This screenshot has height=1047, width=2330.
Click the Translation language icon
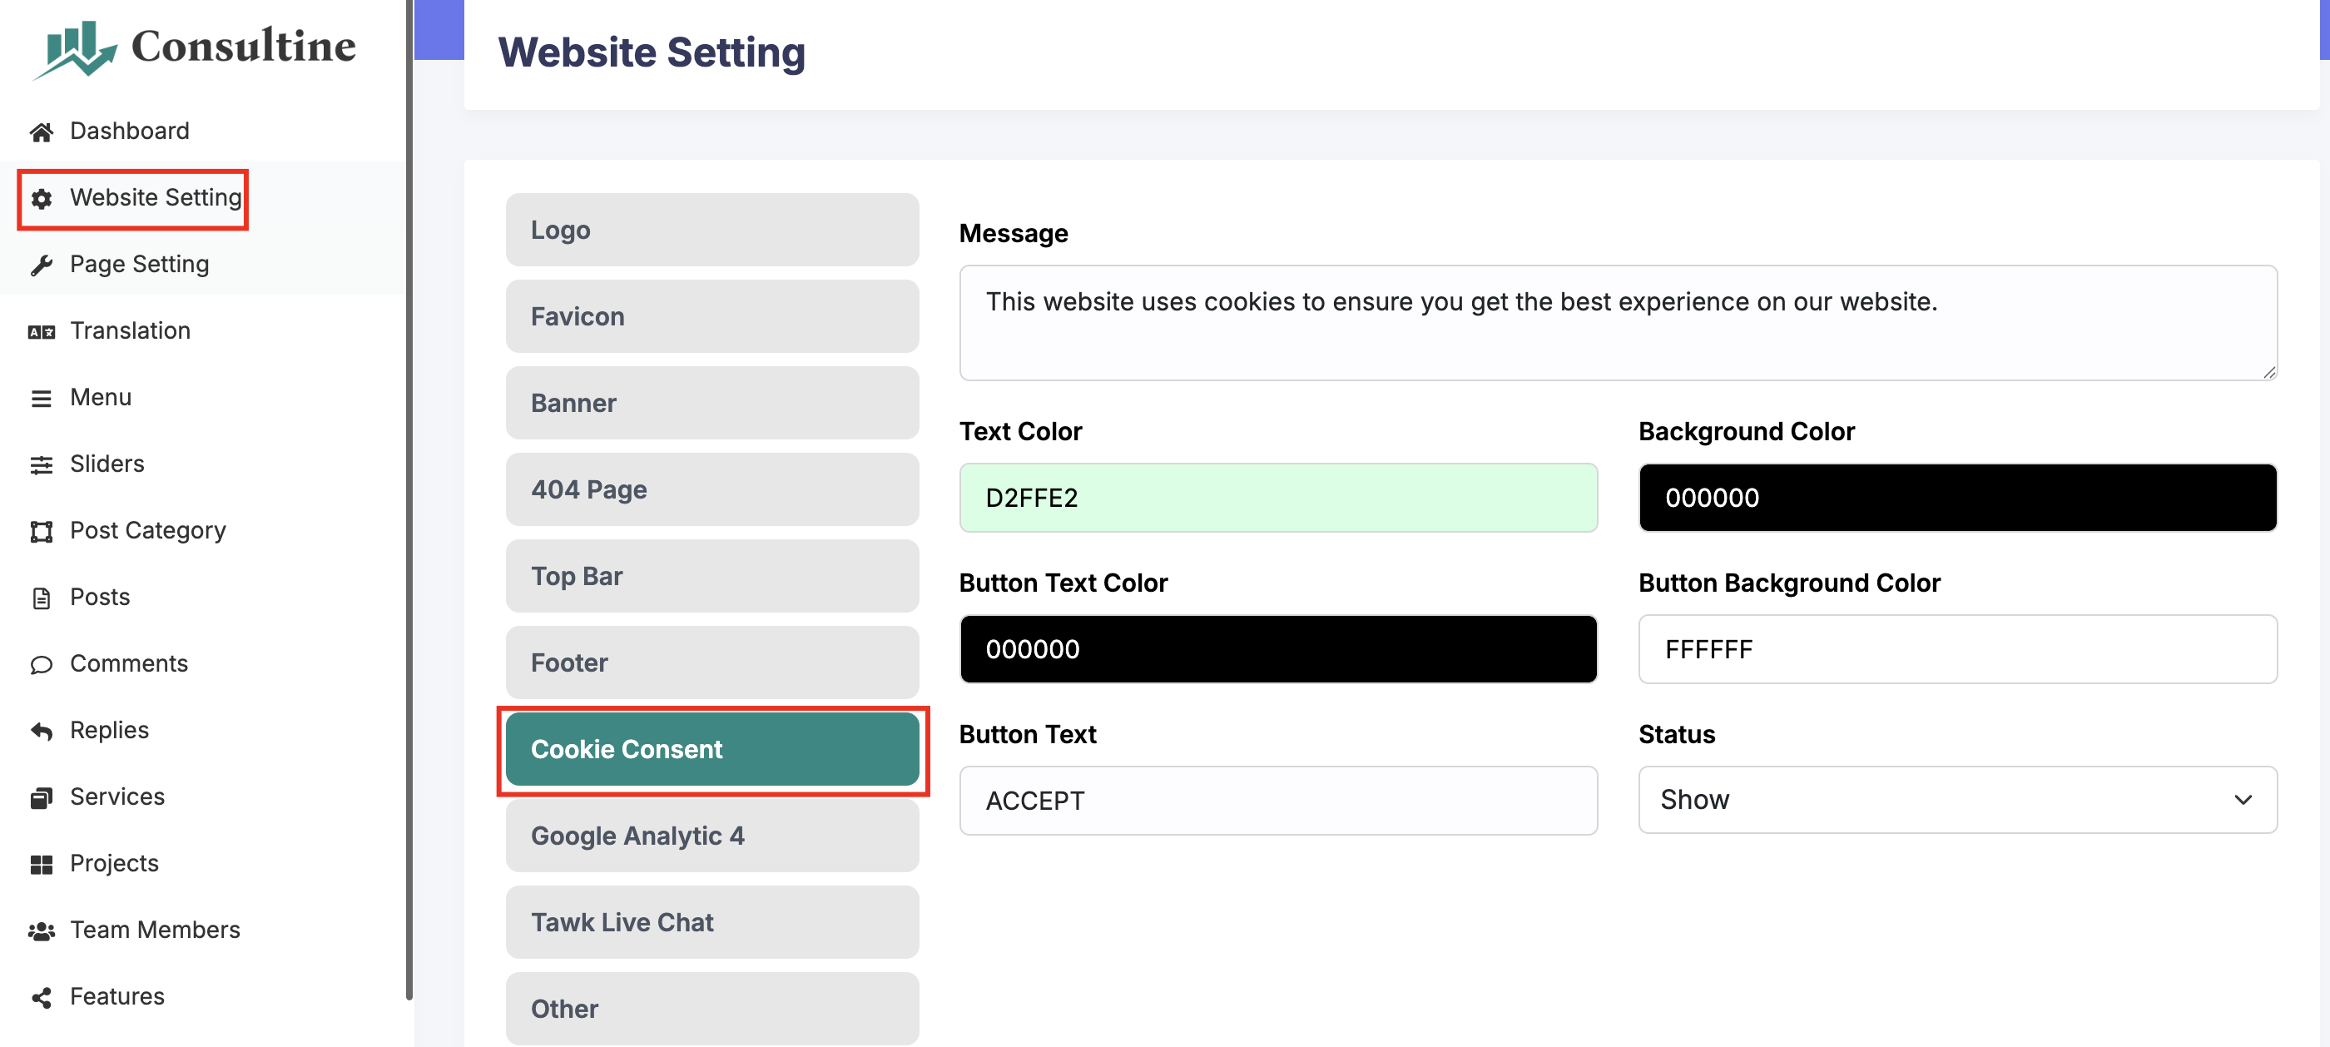(x=41, y=331)
